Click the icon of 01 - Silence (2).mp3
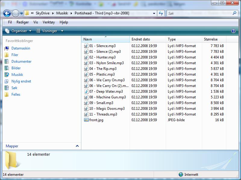The width and height of the screenshot is (241, 180). [x=86, y=52]
